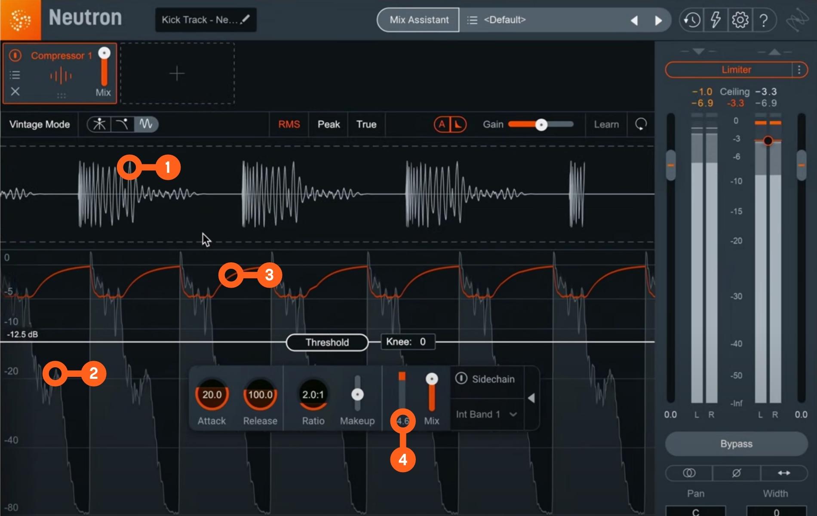
Task: Select the Vintage Mode label
Action: pyautogui.click(x=40, y=124)
